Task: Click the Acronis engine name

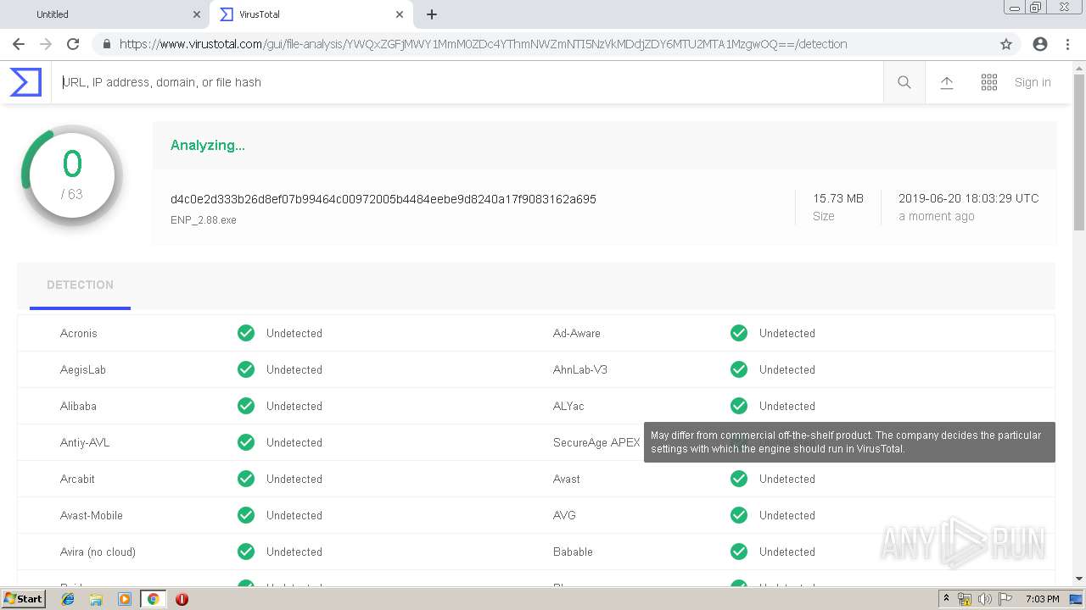Action: [79, 334]
